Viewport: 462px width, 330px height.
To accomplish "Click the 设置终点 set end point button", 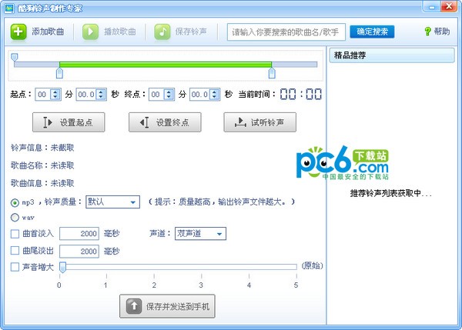I will [165, 122].
